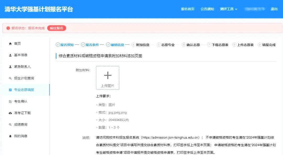Click the person icon beside 紧急联系人
Viewport: 283px width, 155px height.
[x=10, y=67]
